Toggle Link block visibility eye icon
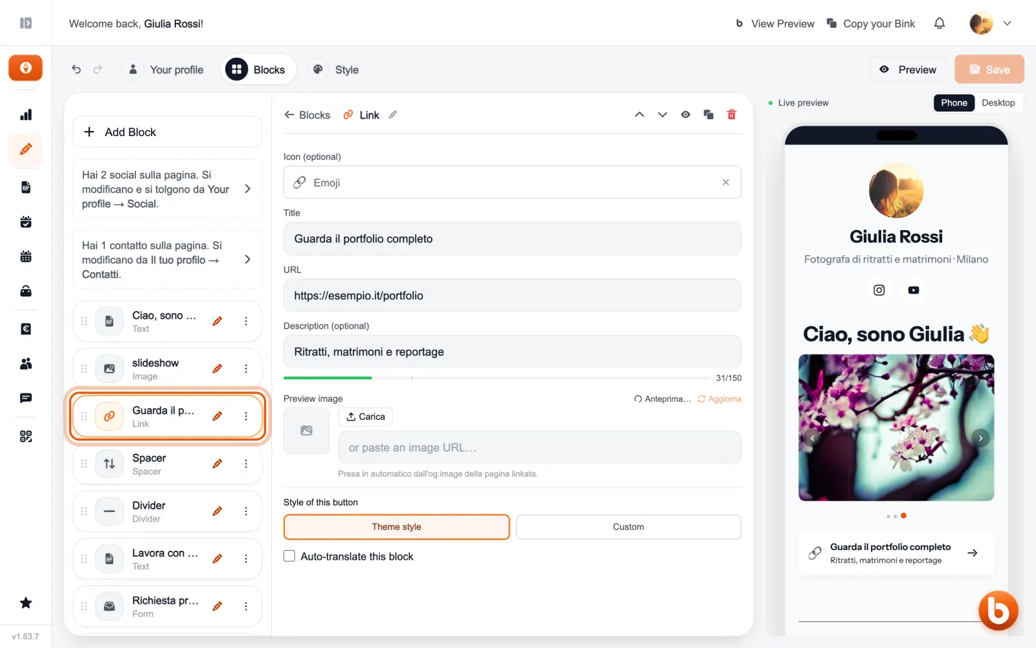Image resolution: width=1036 pixels, height=648 pixels. pyautogui.click(x=686, y=115)
